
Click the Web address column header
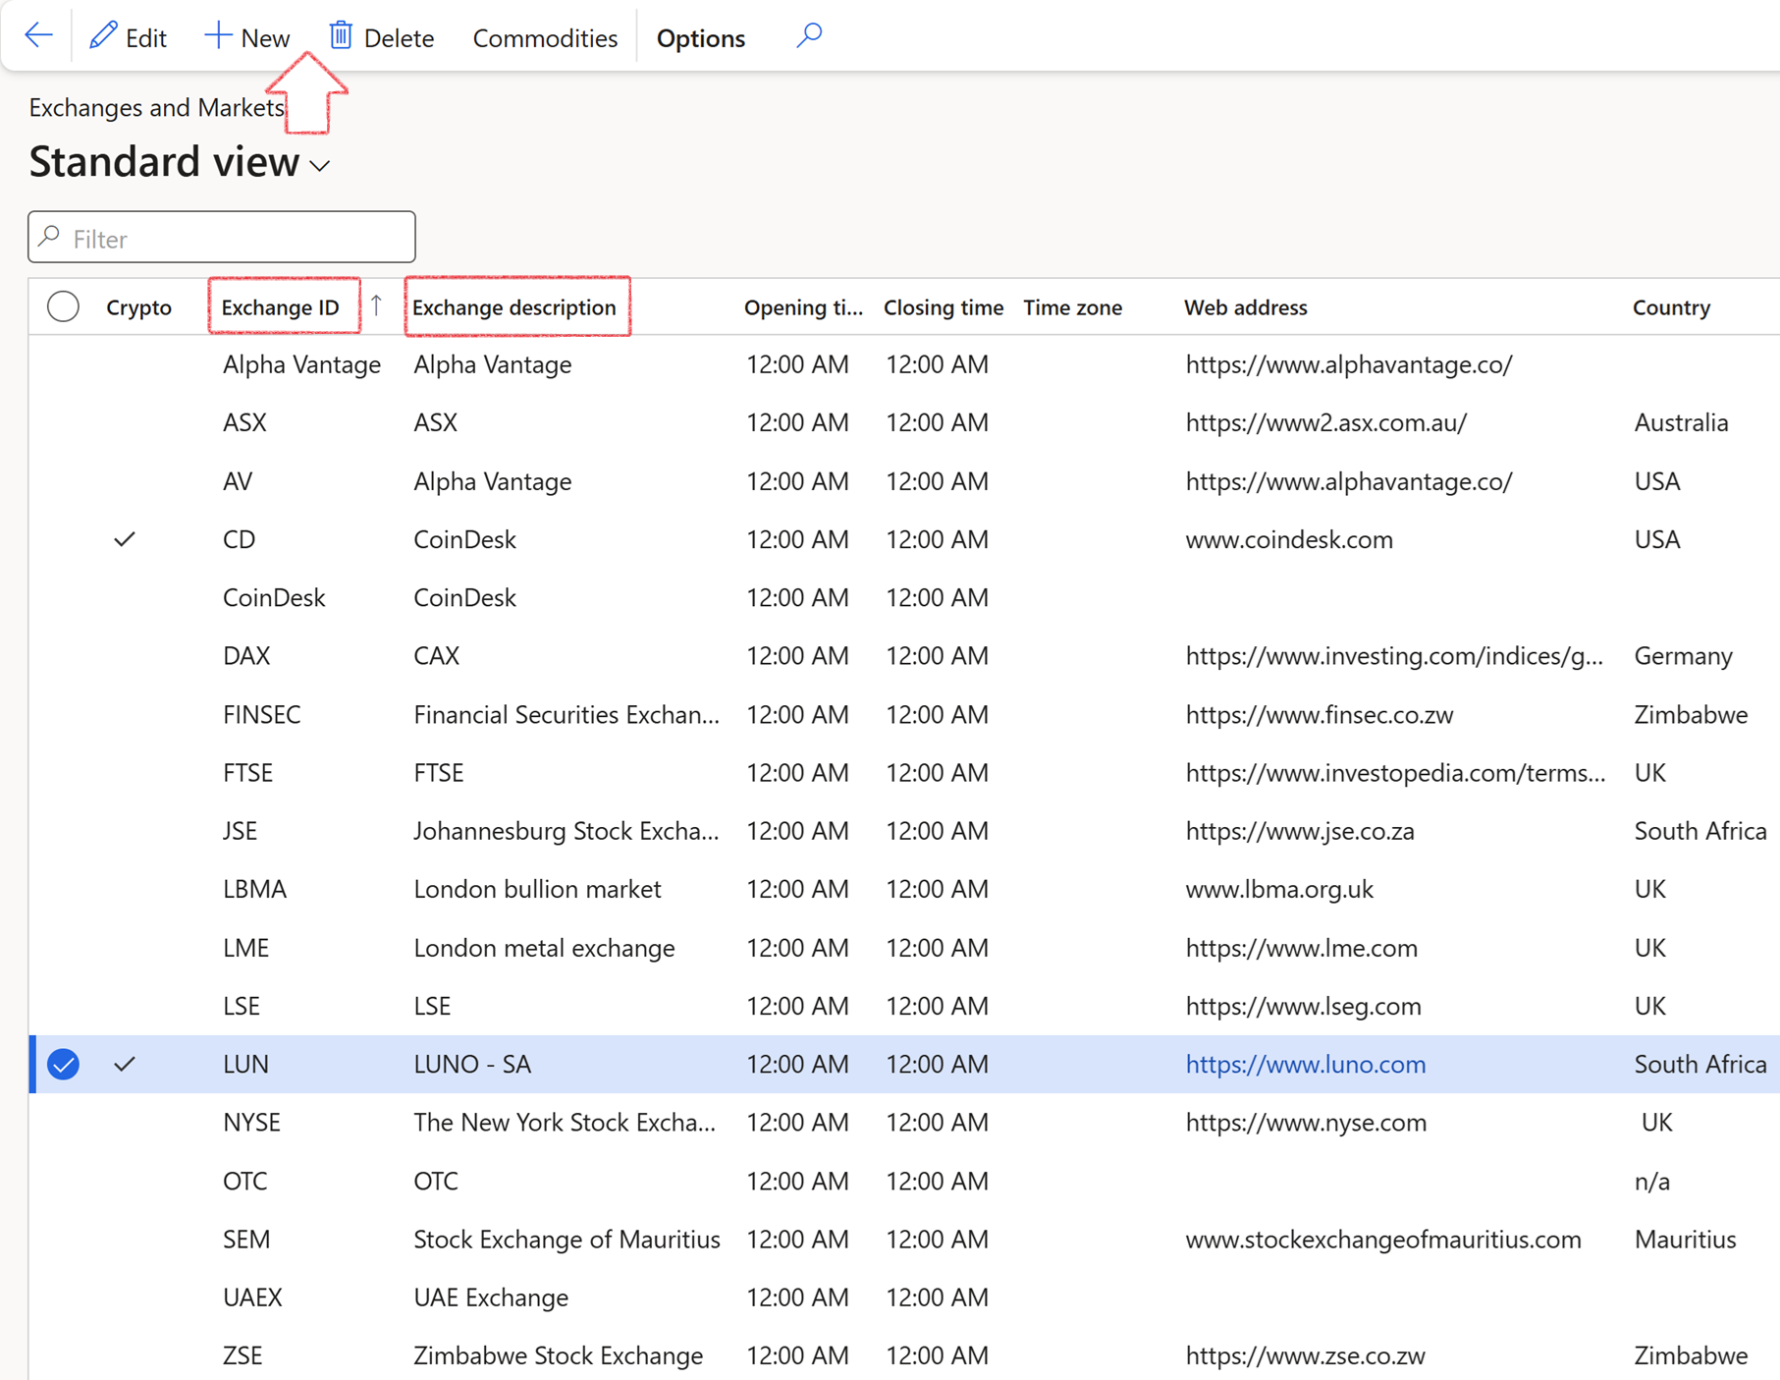click(x=1245, y=307)
